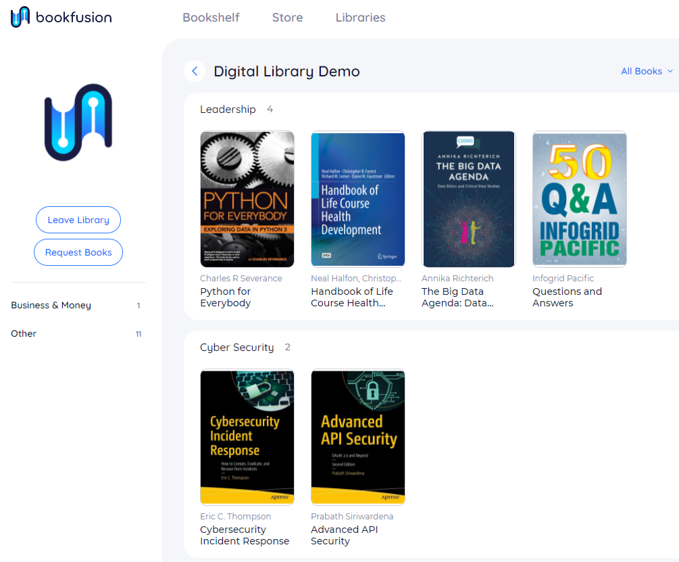Open Python for Everybody book cover

247,199
